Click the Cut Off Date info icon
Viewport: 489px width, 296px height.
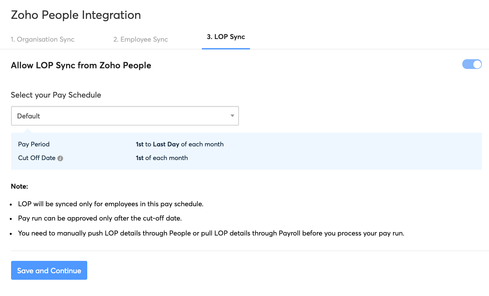[60, 158]
